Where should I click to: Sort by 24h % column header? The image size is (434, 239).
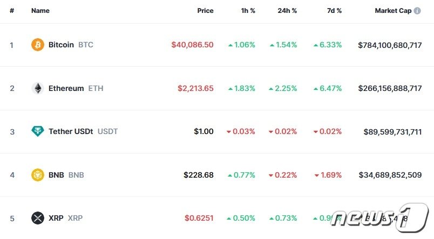pos(287,11)
